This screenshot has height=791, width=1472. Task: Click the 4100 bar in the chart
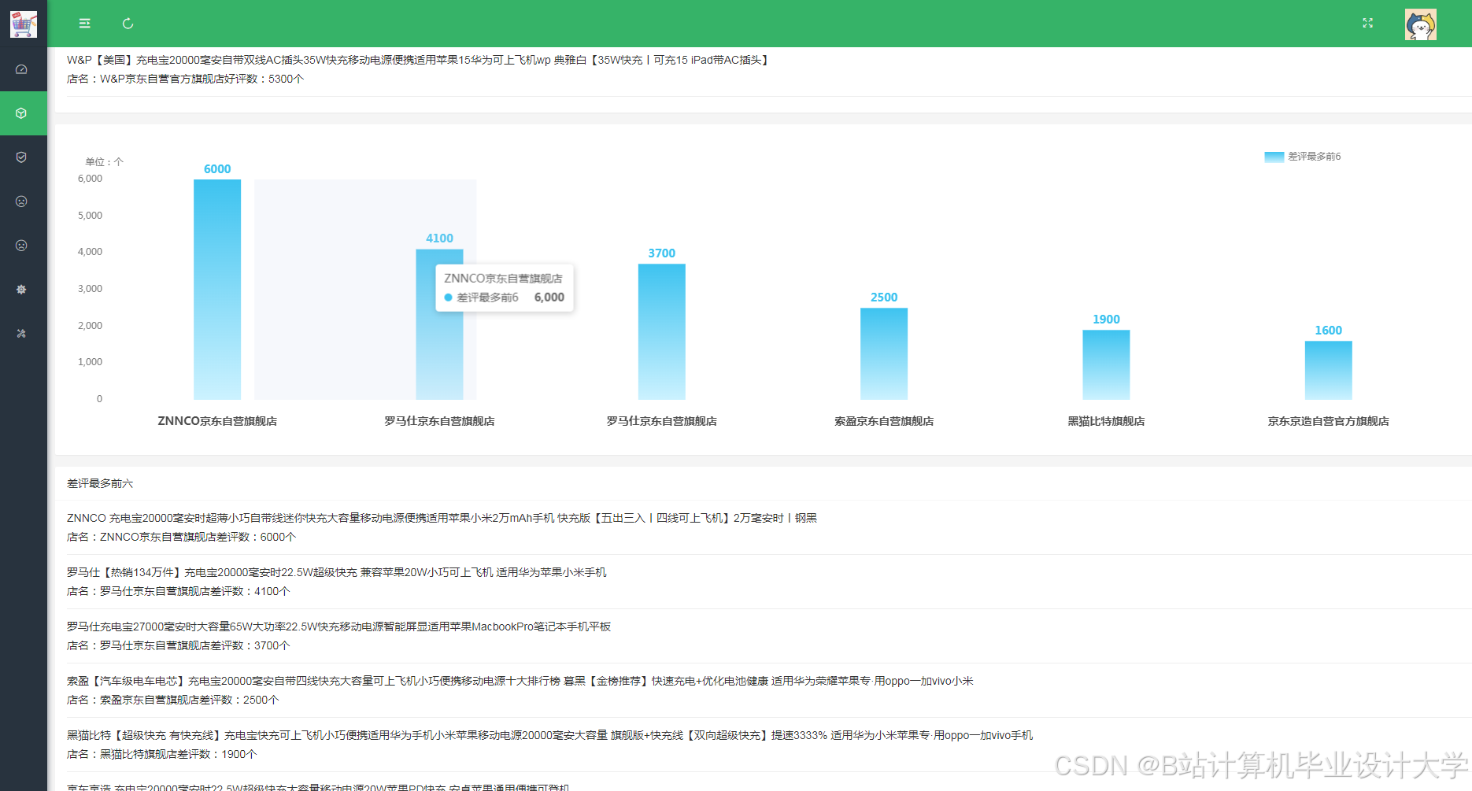(x=439, y=324)
